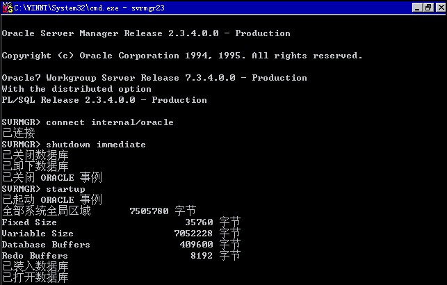Viewport: 447px width, 285px height.
Task: Maximize the cmd.exe window
Action: [428, 8]
